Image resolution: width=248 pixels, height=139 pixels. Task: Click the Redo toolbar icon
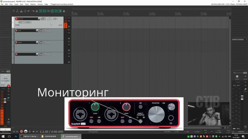(33, 11)
